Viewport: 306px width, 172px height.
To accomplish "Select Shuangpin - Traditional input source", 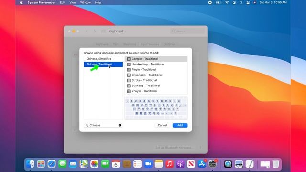I will pos(156,75).
